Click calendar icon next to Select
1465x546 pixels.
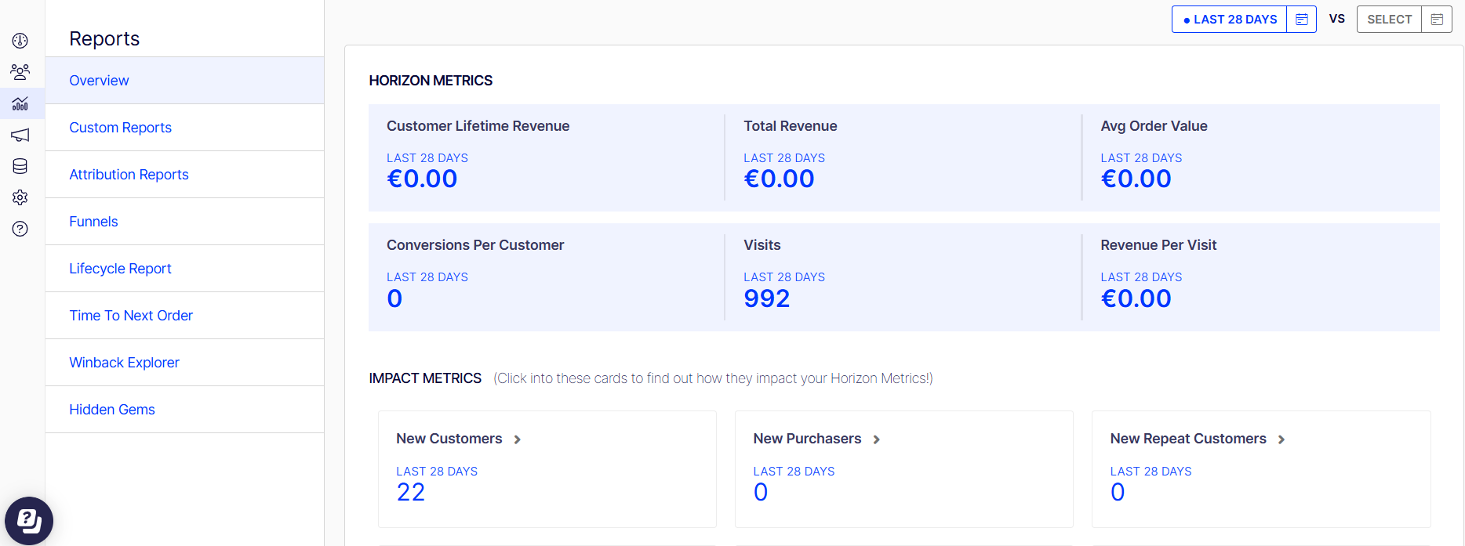click(x=1437, y=20)
